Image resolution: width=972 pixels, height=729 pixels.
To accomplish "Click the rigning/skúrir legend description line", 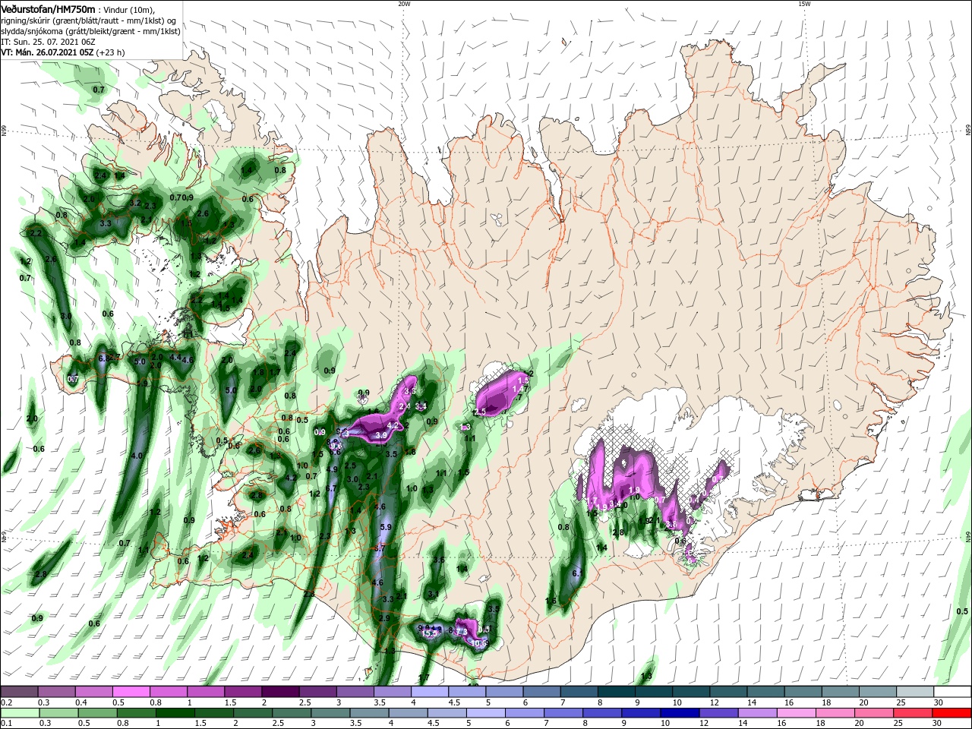I will pyautogui.click(x=88, y=21).
